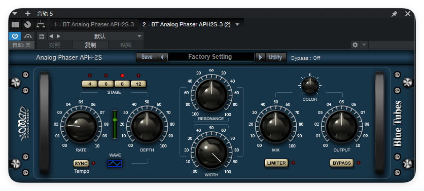Viewport: 424px width, 191px height.
Task: Click the RATE knob
Action: [x=81, y=127]
